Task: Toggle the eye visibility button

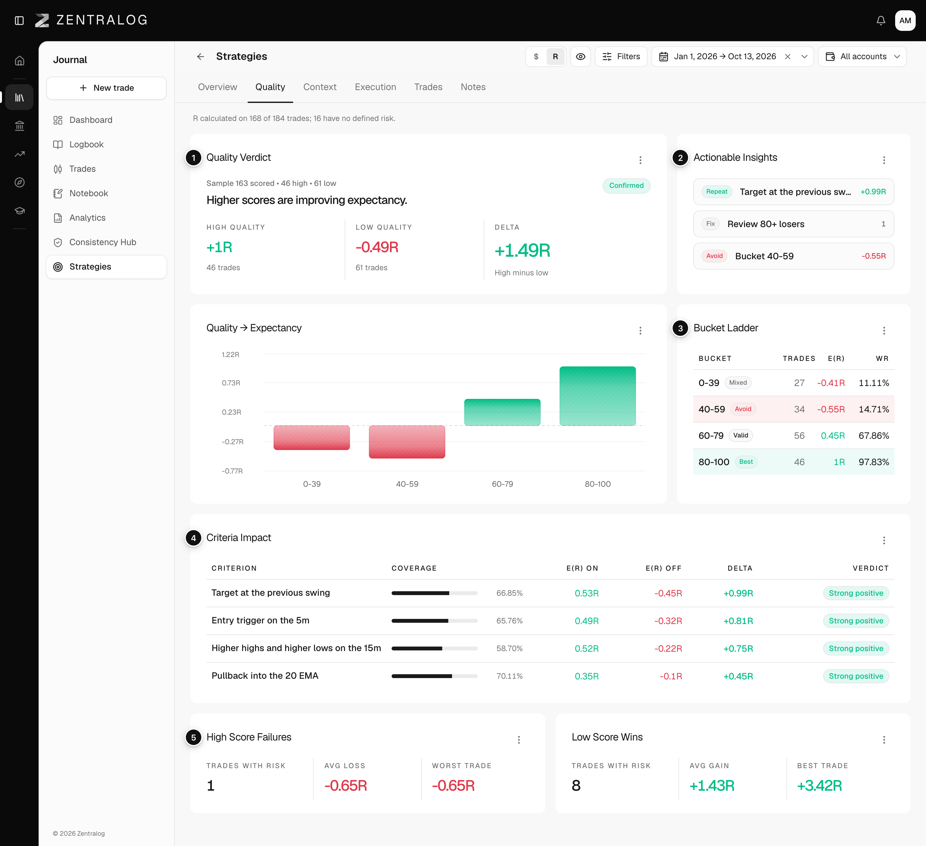Action: [x=581, y=57]
